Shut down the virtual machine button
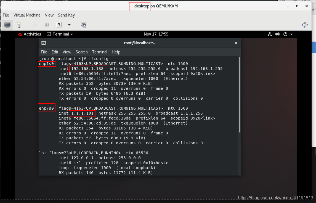Viewport: 316px width, 203px height. tap(59, 25)
